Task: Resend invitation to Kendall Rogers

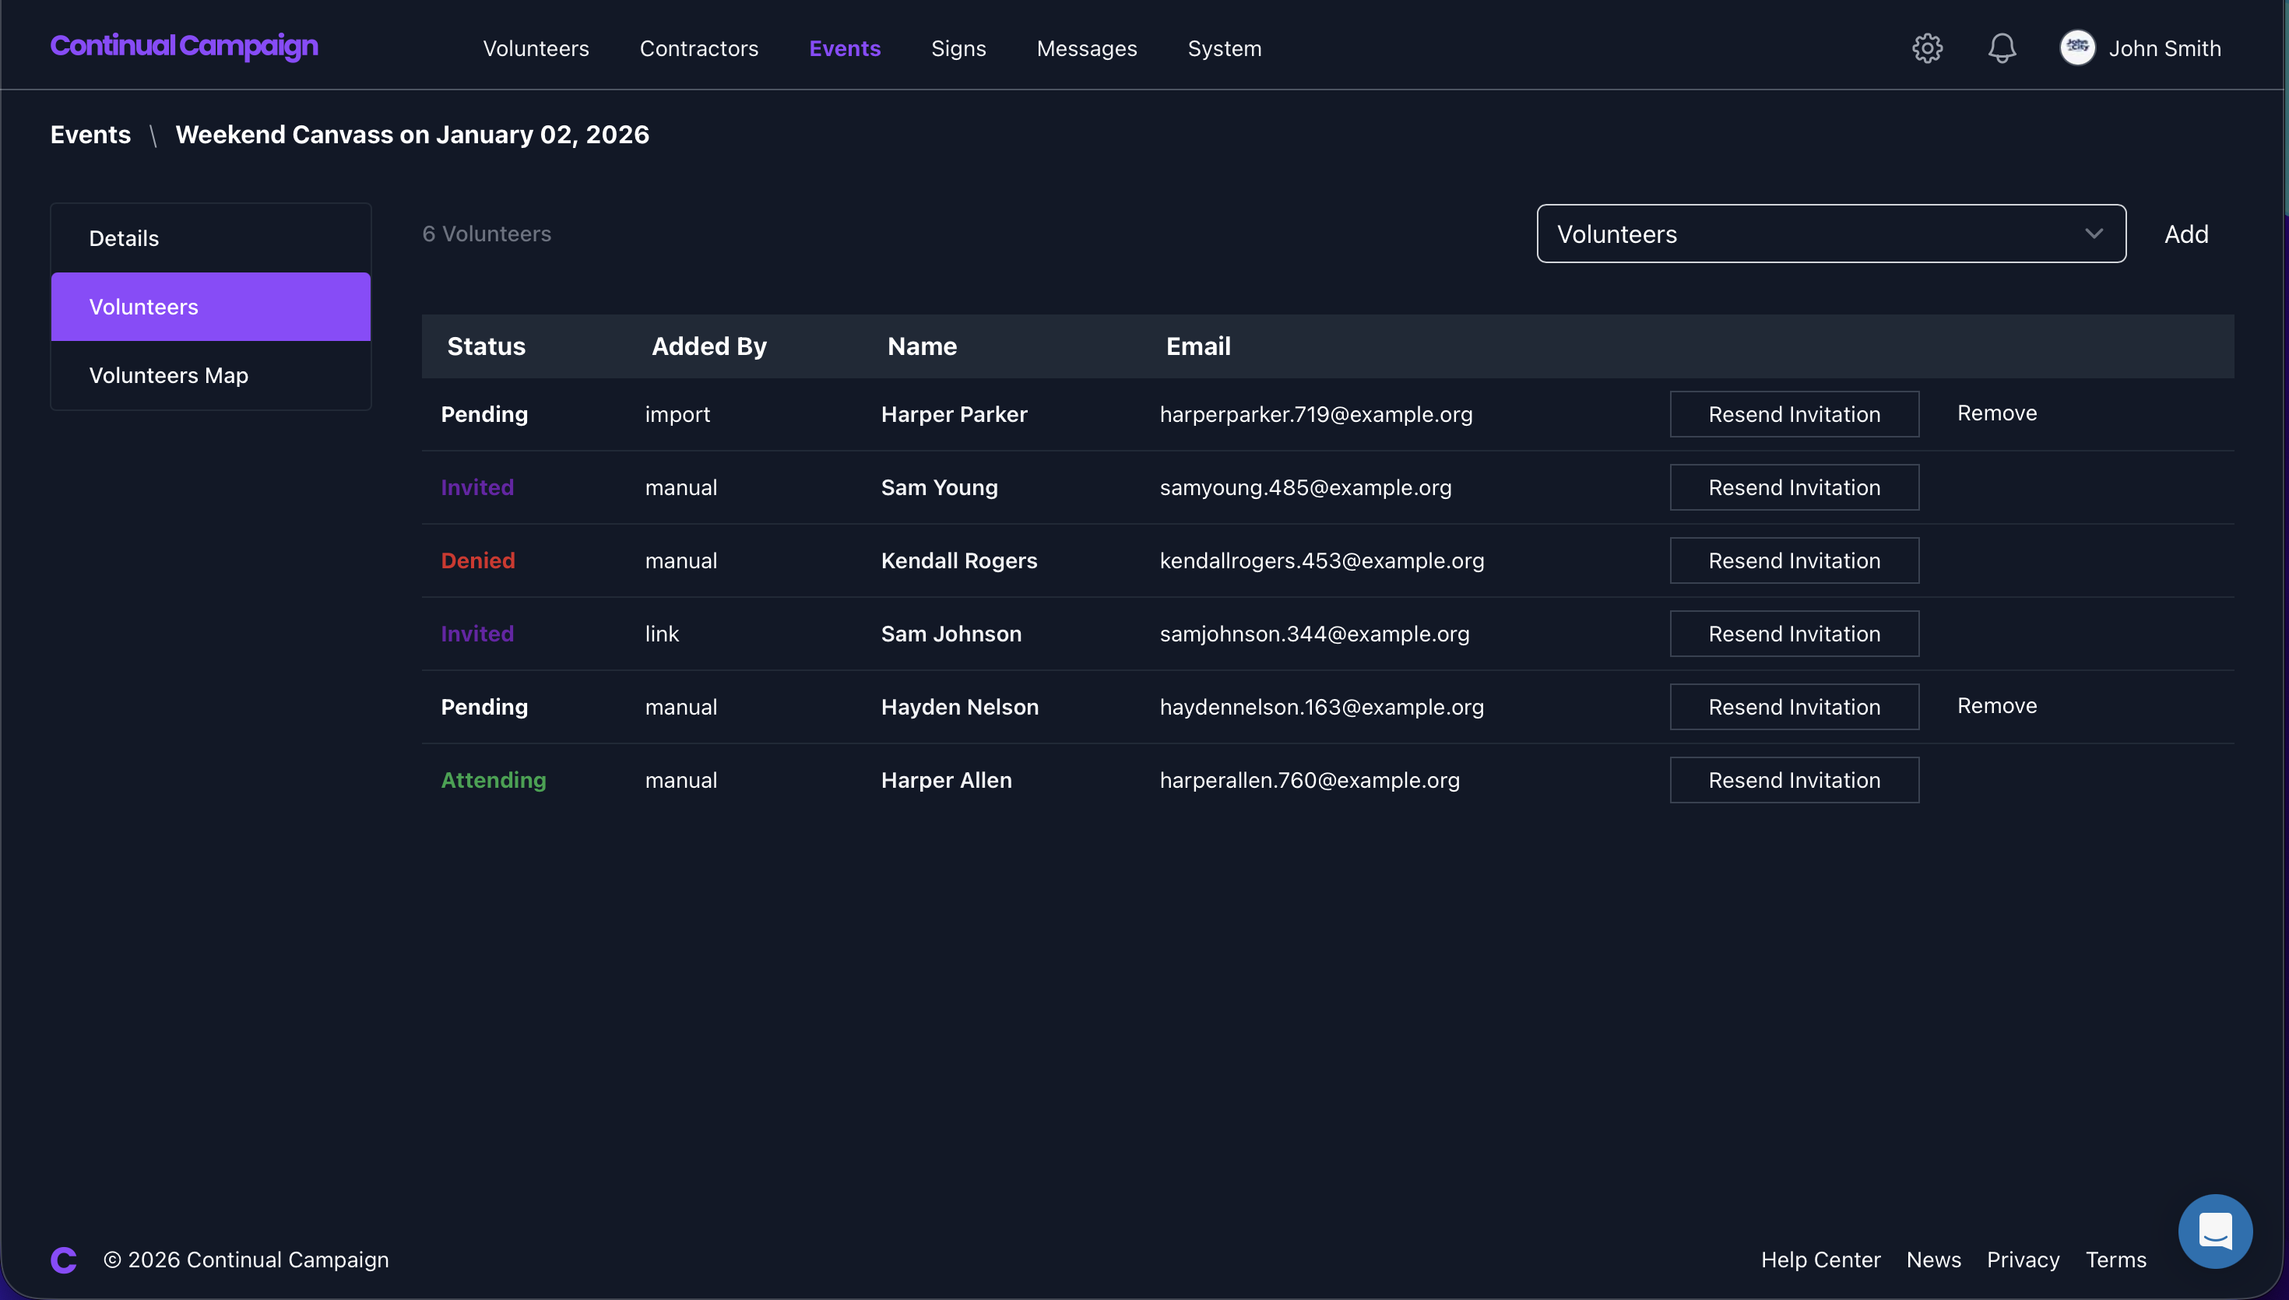Action: click(x=1794, y=560)
